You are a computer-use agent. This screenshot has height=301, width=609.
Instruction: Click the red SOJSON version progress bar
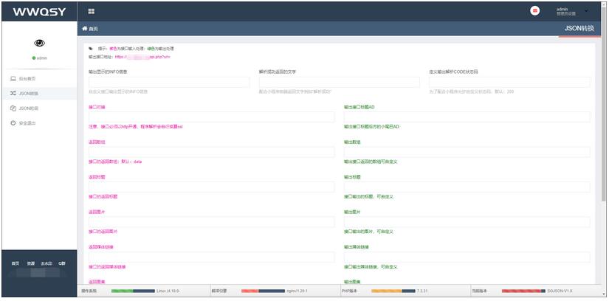(523, 291)
